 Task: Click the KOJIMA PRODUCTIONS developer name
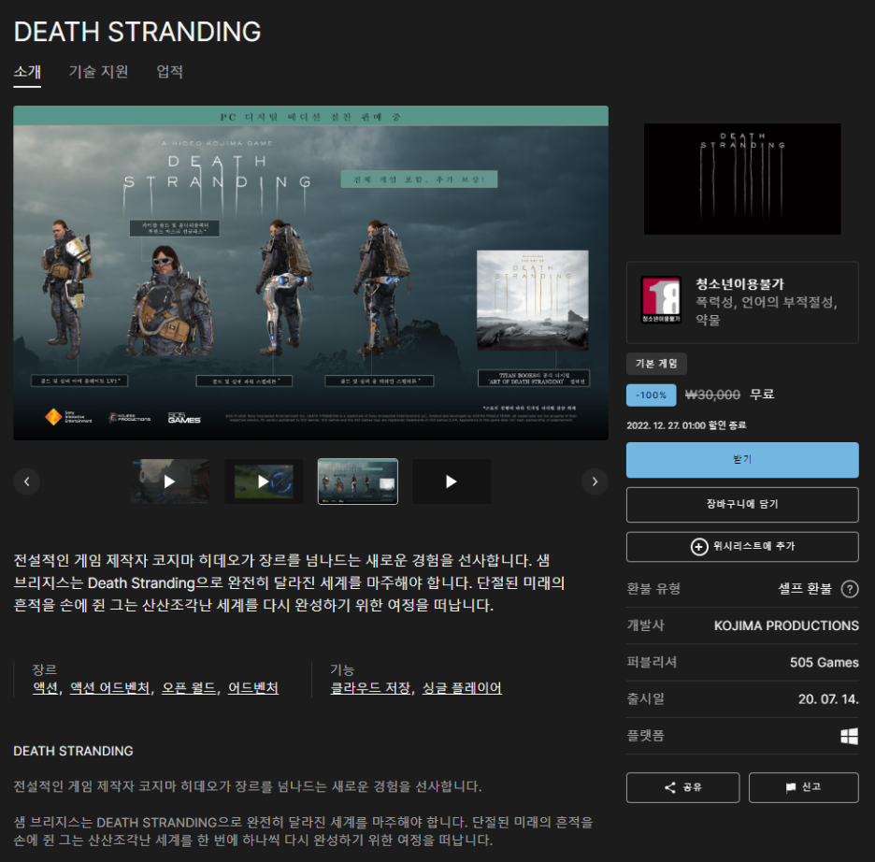(786, 625)
